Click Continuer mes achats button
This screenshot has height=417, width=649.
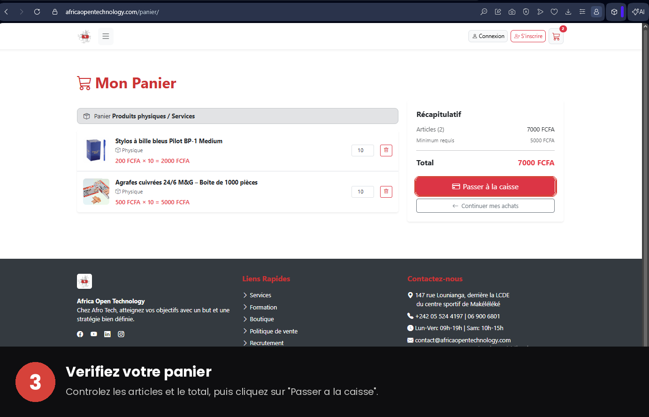coord(485,206)
